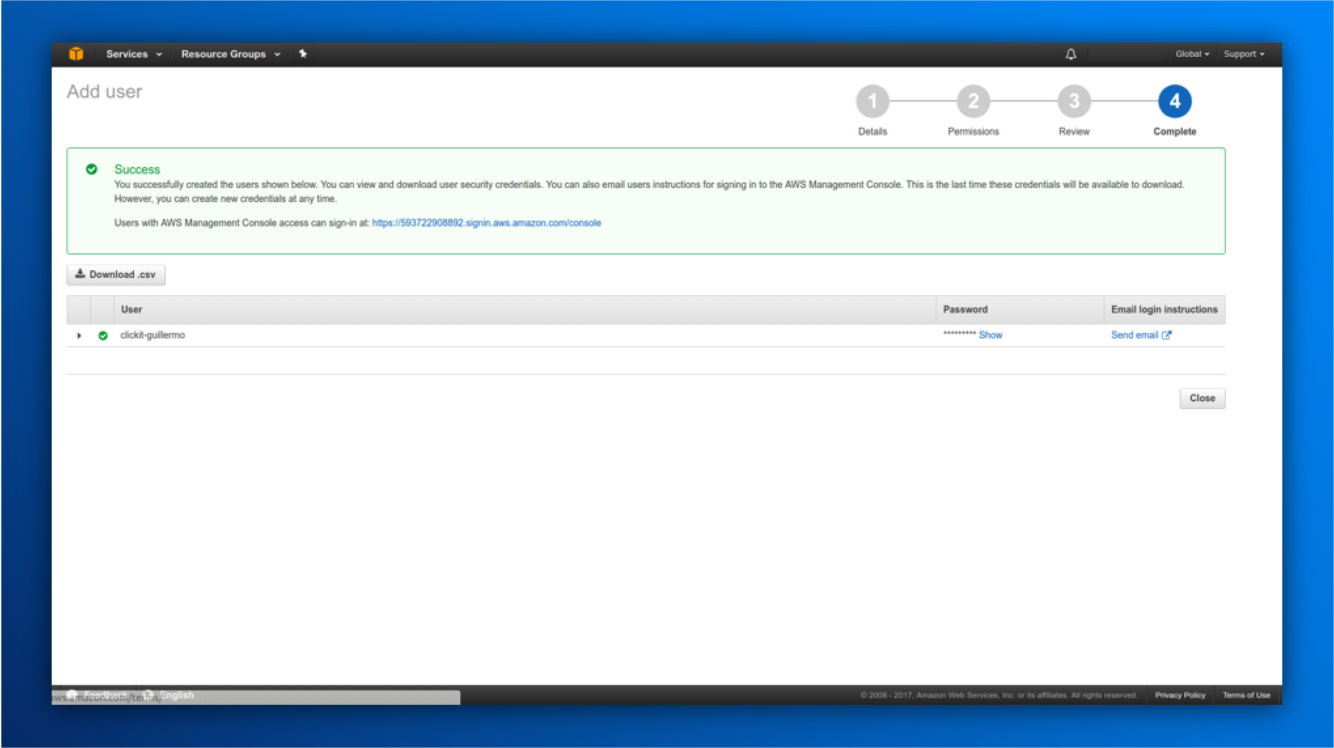Open the Support menu
Screen dimensions: 1334x748
click(x=1244, y=54)
